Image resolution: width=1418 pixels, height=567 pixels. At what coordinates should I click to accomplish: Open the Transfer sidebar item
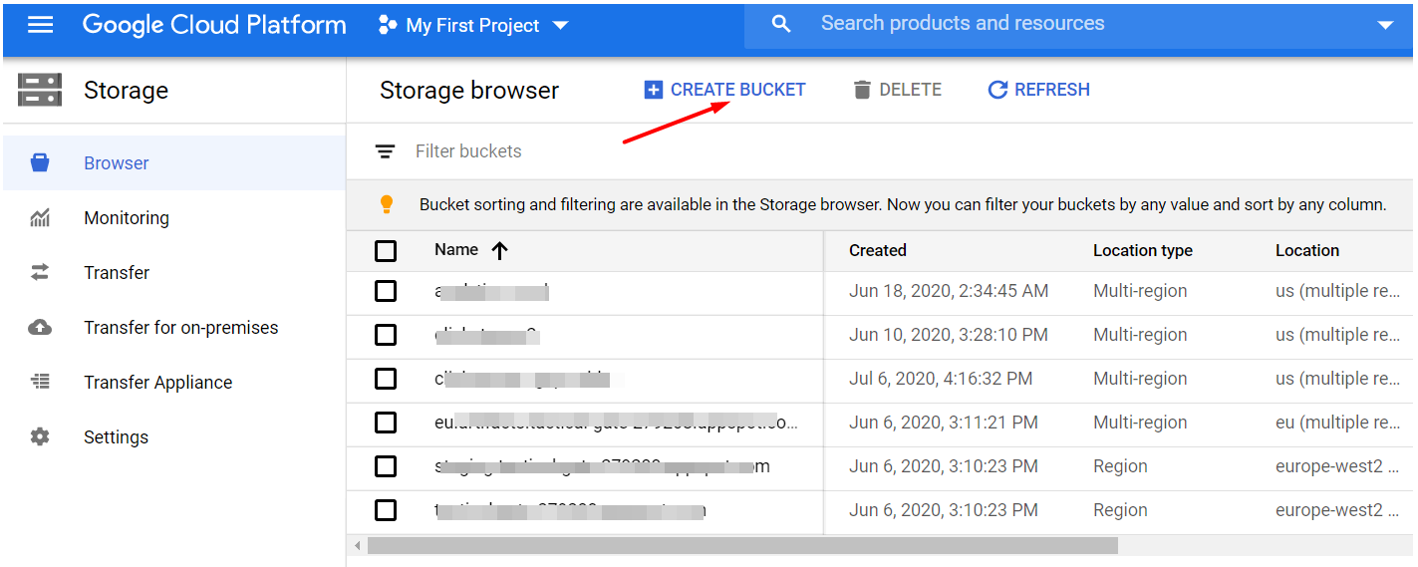click(x=174, y=272)
